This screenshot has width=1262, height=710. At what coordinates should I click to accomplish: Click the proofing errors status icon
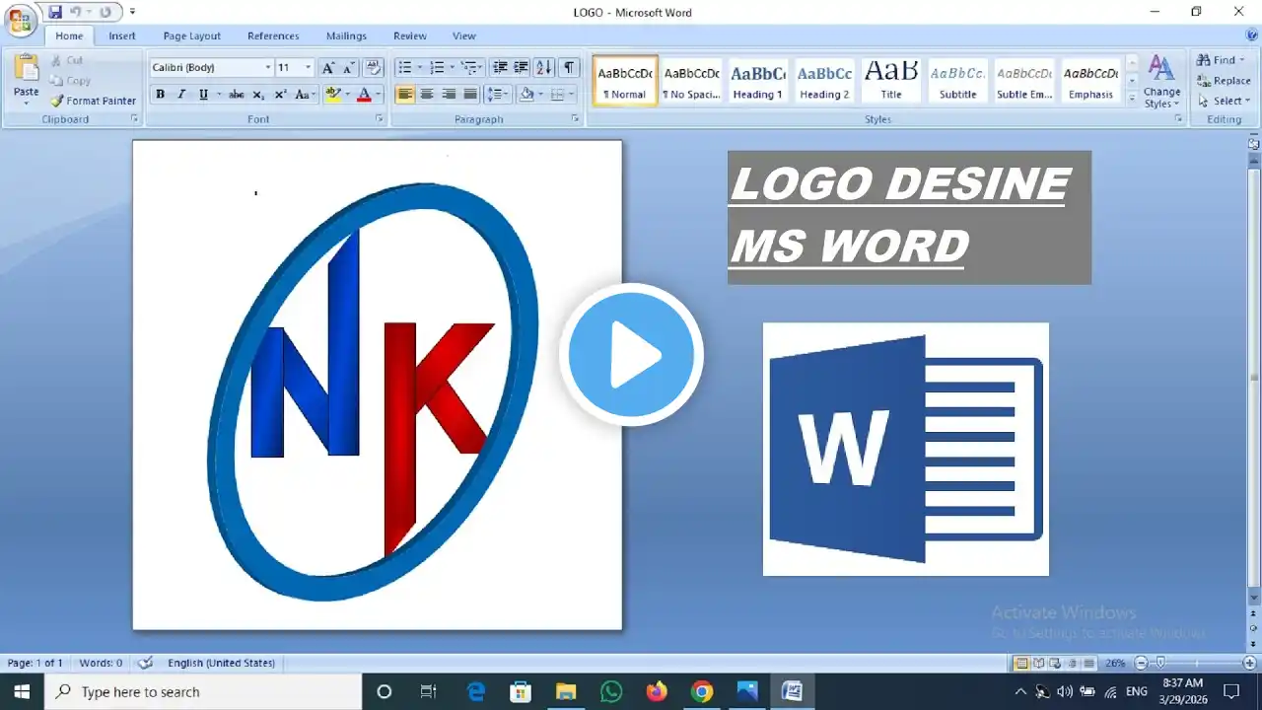point(146,663)
